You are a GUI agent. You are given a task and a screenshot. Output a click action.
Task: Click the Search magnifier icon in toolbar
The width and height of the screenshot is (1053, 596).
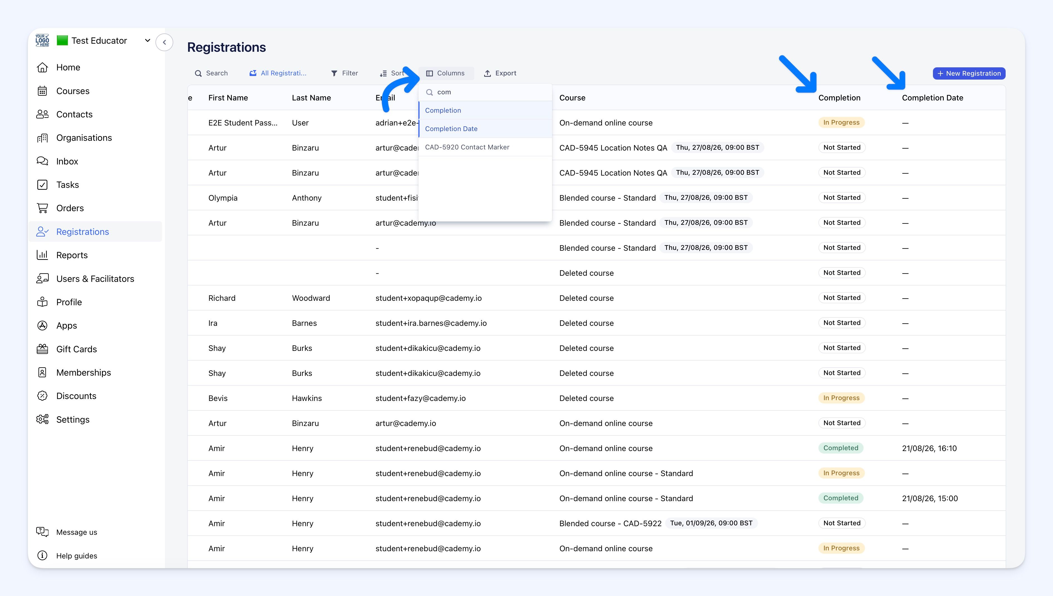[x=198, y=73]
